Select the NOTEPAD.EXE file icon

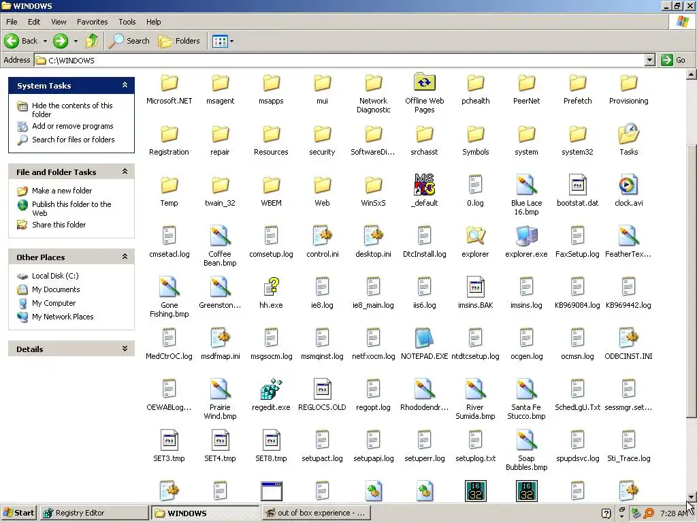[x=424, y=338]
